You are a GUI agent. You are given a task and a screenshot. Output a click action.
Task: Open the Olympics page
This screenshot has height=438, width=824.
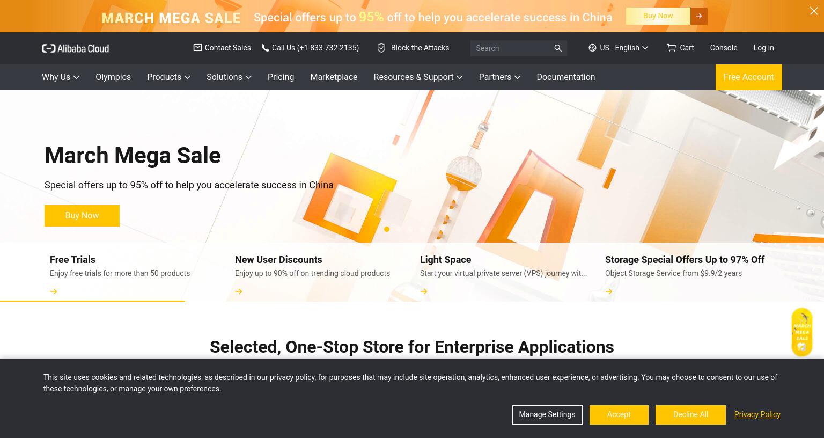coord(113,77)
